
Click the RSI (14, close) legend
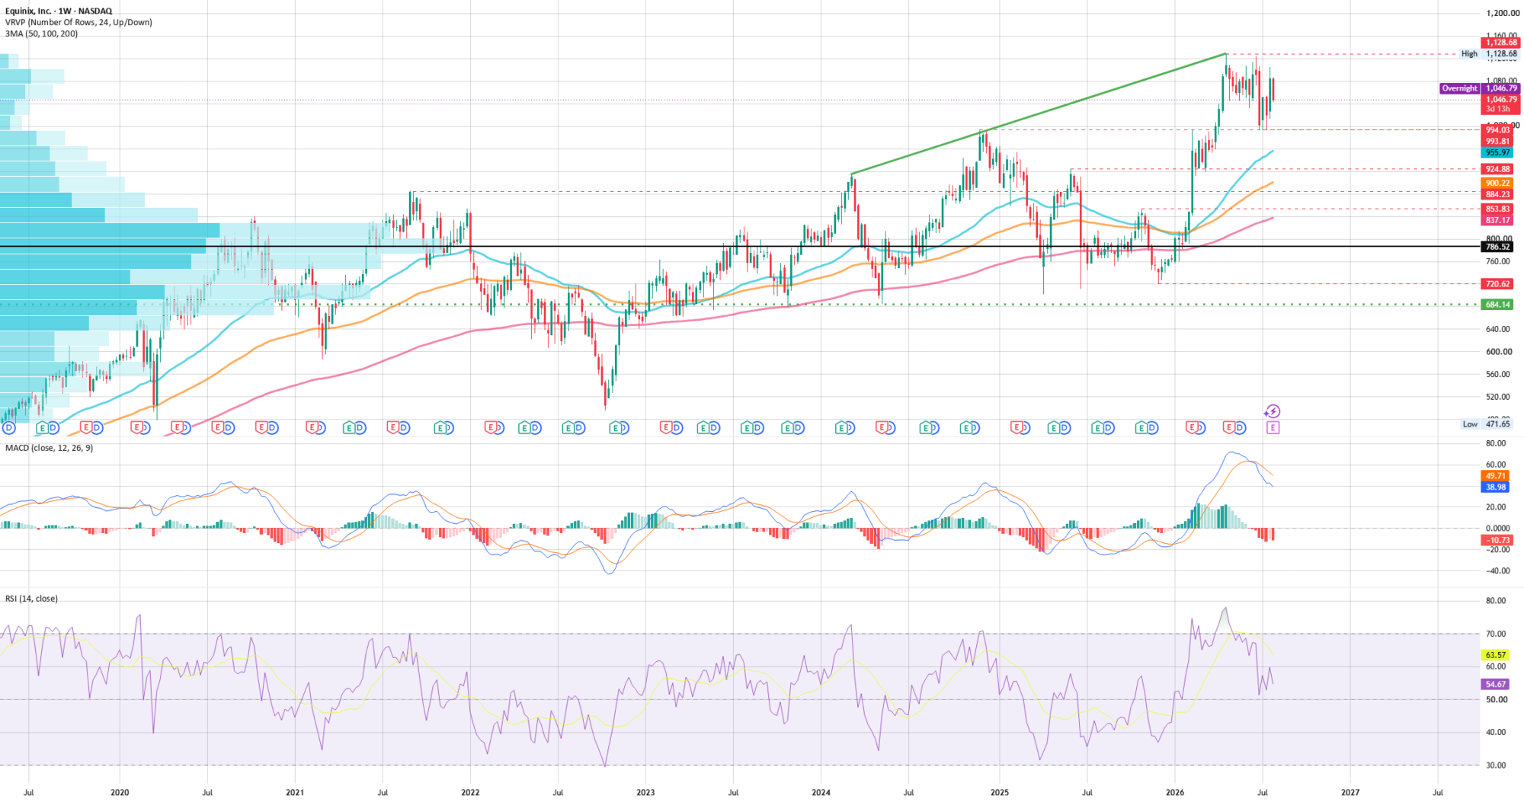point(31,599)
